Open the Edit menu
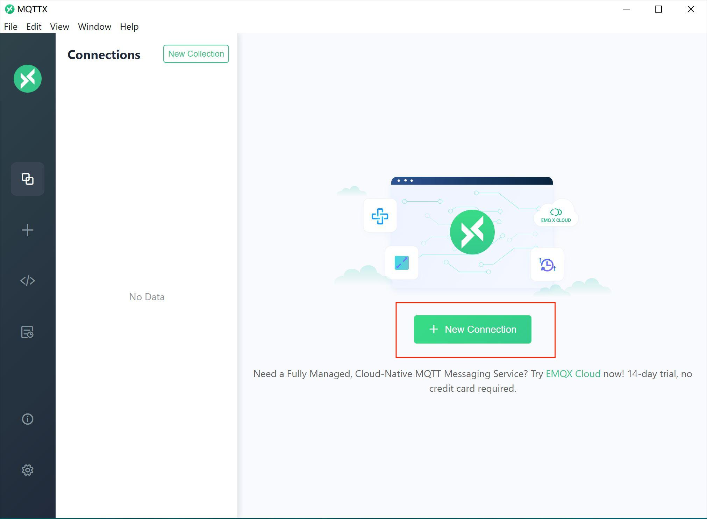The height and width of the screenshot is (519, 707). click(34, 27)
